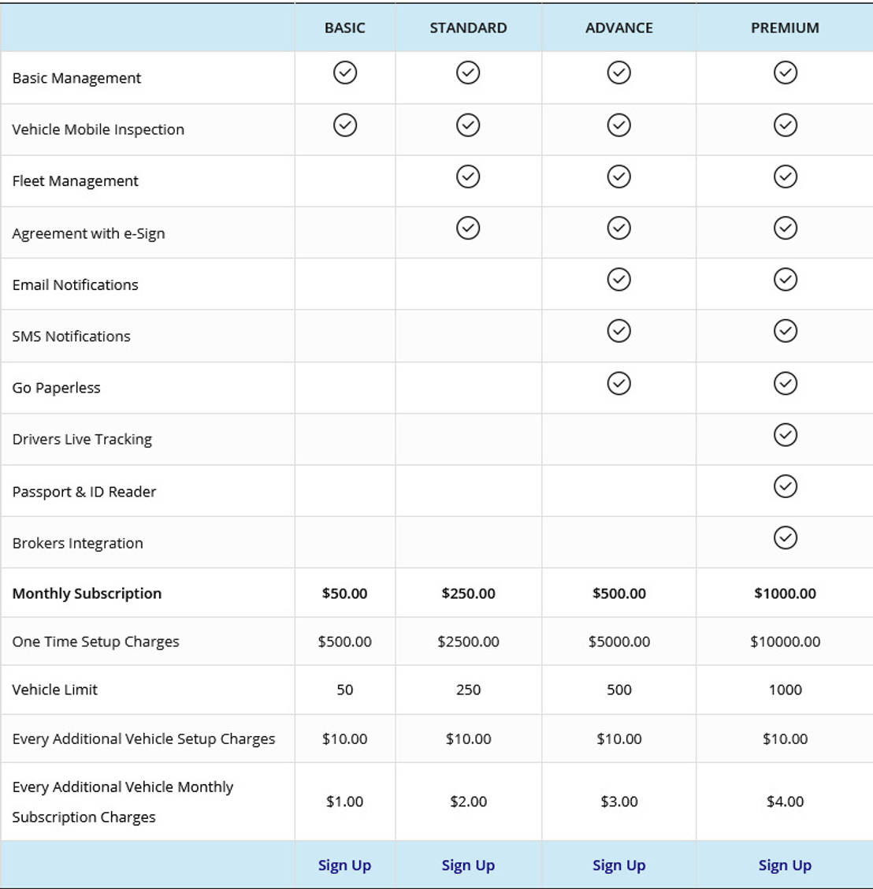Click the $5000.00 setup charge value
This screenshot has width=873, height=889.
pyautogui.click(x=619, y=642)
